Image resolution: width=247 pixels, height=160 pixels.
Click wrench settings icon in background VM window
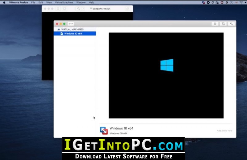78,9
